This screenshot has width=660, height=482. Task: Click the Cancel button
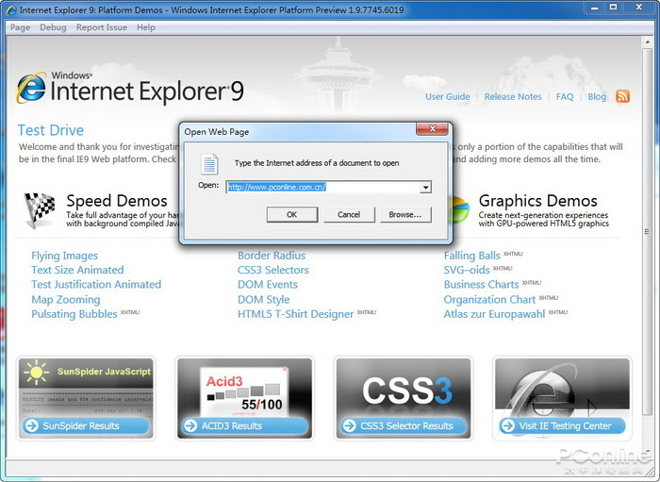(349, 215)
